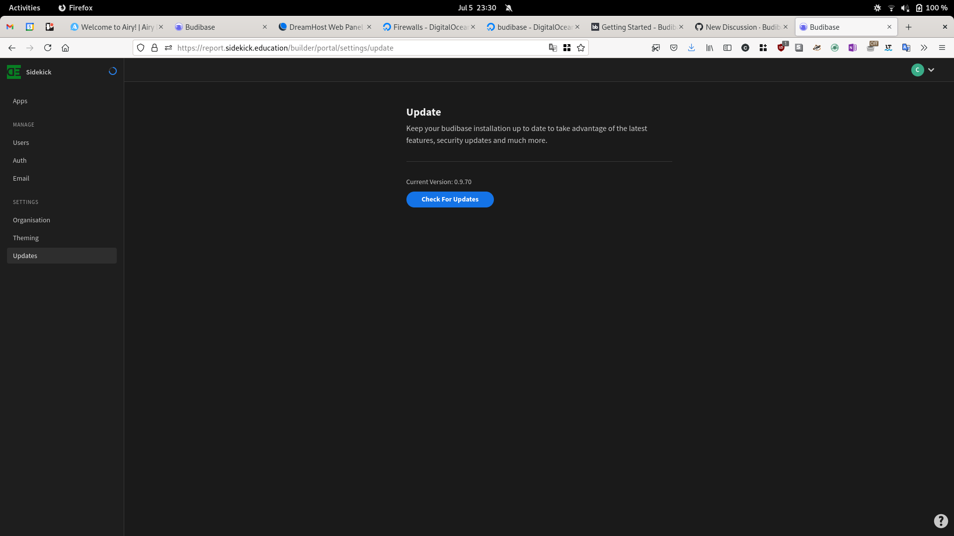Image resolution: width=954 pixels, height=536 pixels.
Task: Open the OneNote Web Clipper extension
Action: tap(853, 48)
